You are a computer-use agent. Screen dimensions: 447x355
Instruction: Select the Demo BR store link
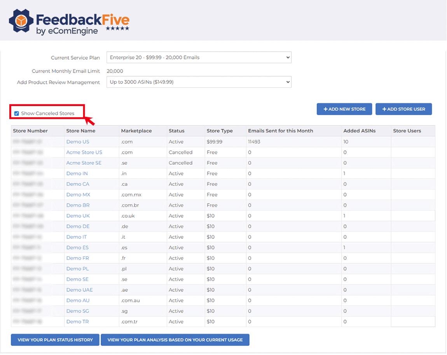[78, 205]
